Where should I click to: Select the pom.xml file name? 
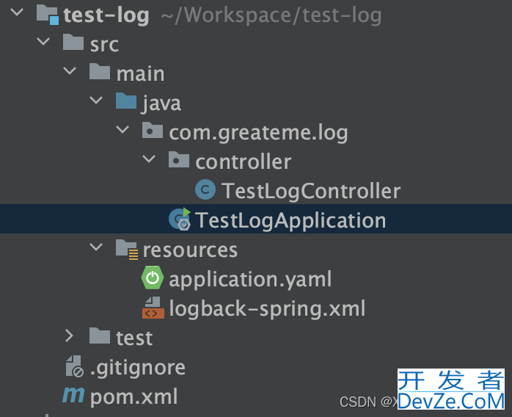134,396
